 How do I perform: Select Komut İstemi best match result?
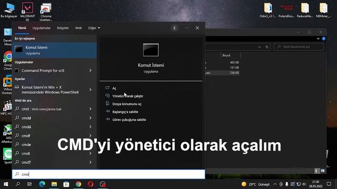click(x=54, y=50)
